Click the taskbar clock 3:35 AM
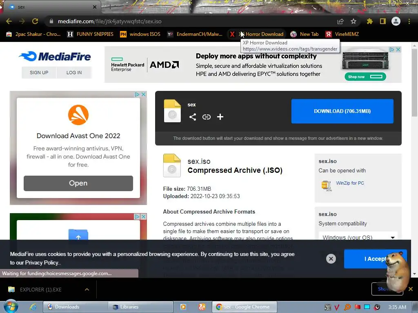418x313 pixels. [x=397, y=307]
